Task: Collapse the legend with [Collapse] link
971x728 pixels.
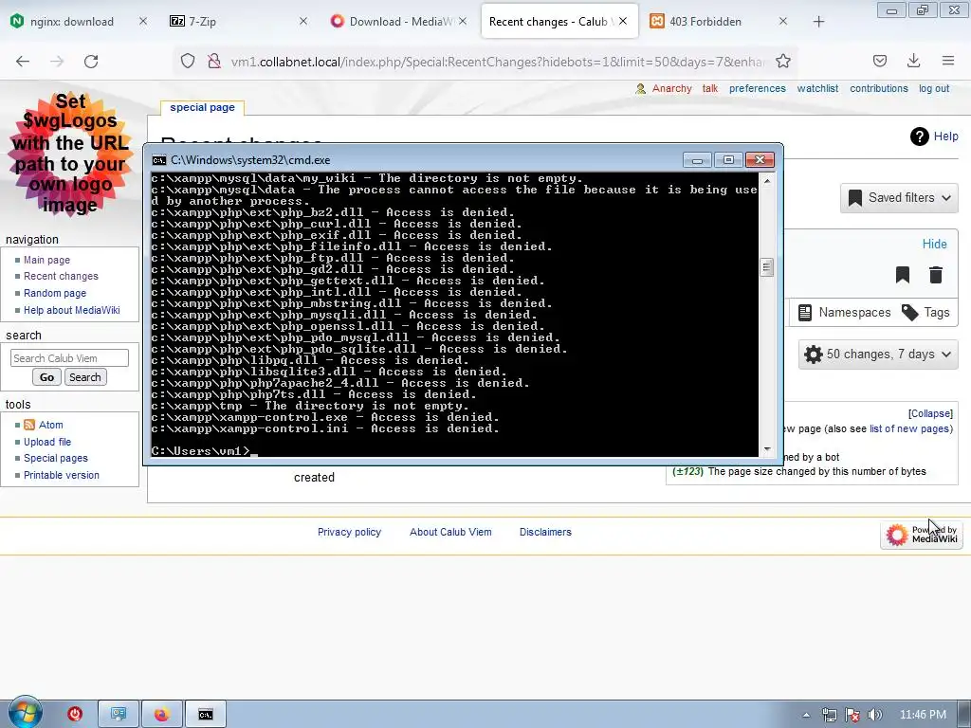Action: coord(930,413)
